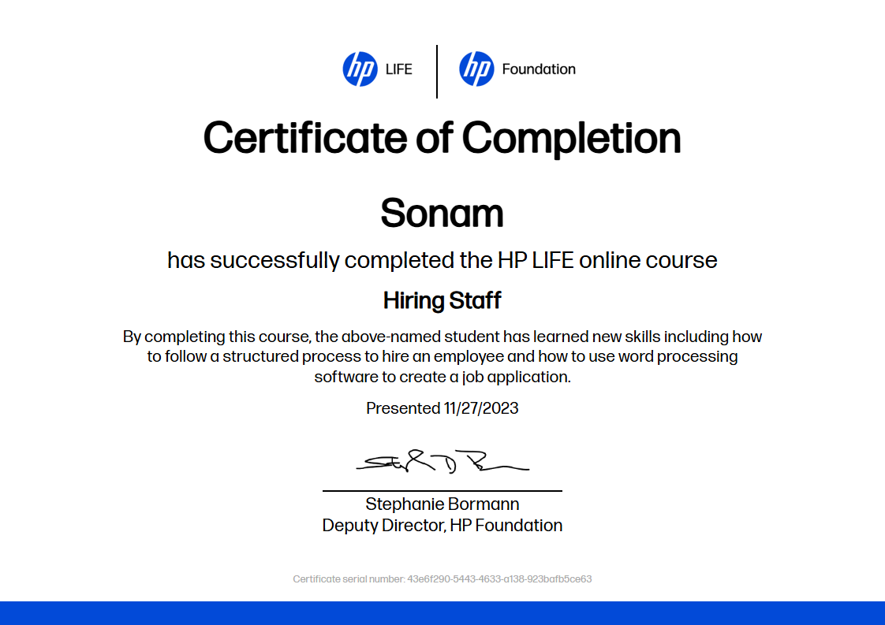This screenshot has width=885, height=625.
Task: Click the blue footer bar
Action: pyautogui.click(x=442, y=613)
